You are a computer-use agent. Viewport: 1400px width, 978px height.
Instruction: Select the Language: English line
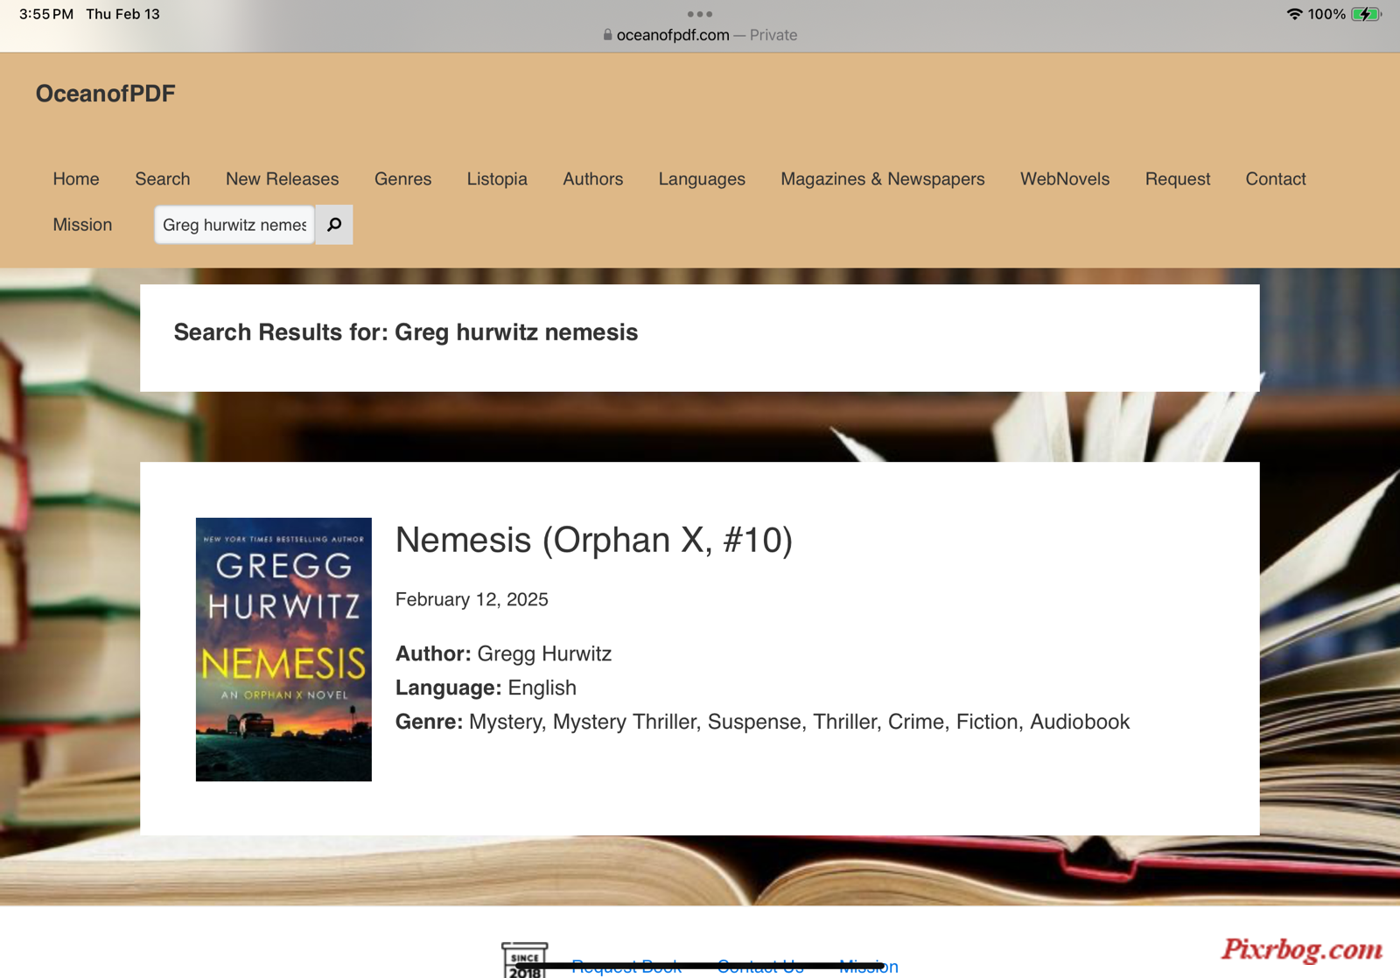486,688
